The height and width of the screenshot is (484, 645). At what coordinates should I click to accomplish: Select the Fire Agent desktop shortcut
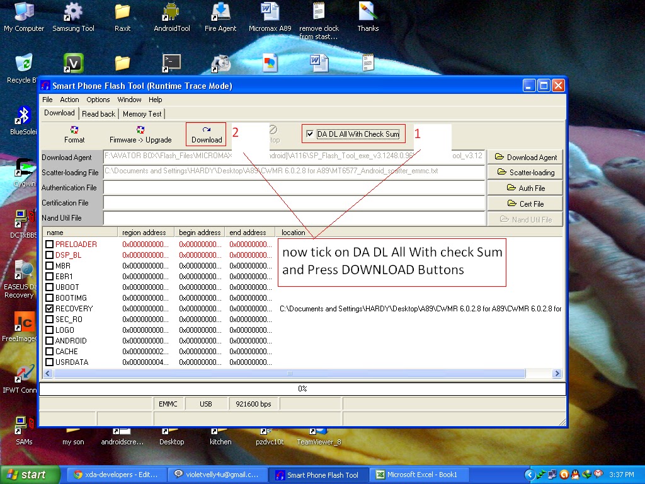click(x=220, y=17)
